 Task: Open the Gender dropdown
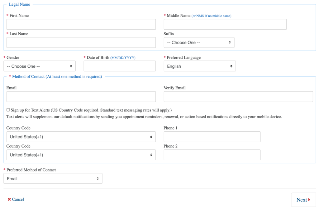click(x=40, y=66)
